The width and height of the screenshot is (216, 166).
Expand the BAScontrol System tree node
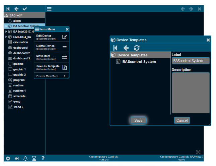(6, 26)
